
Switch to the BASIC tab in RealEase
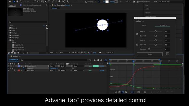144,26
